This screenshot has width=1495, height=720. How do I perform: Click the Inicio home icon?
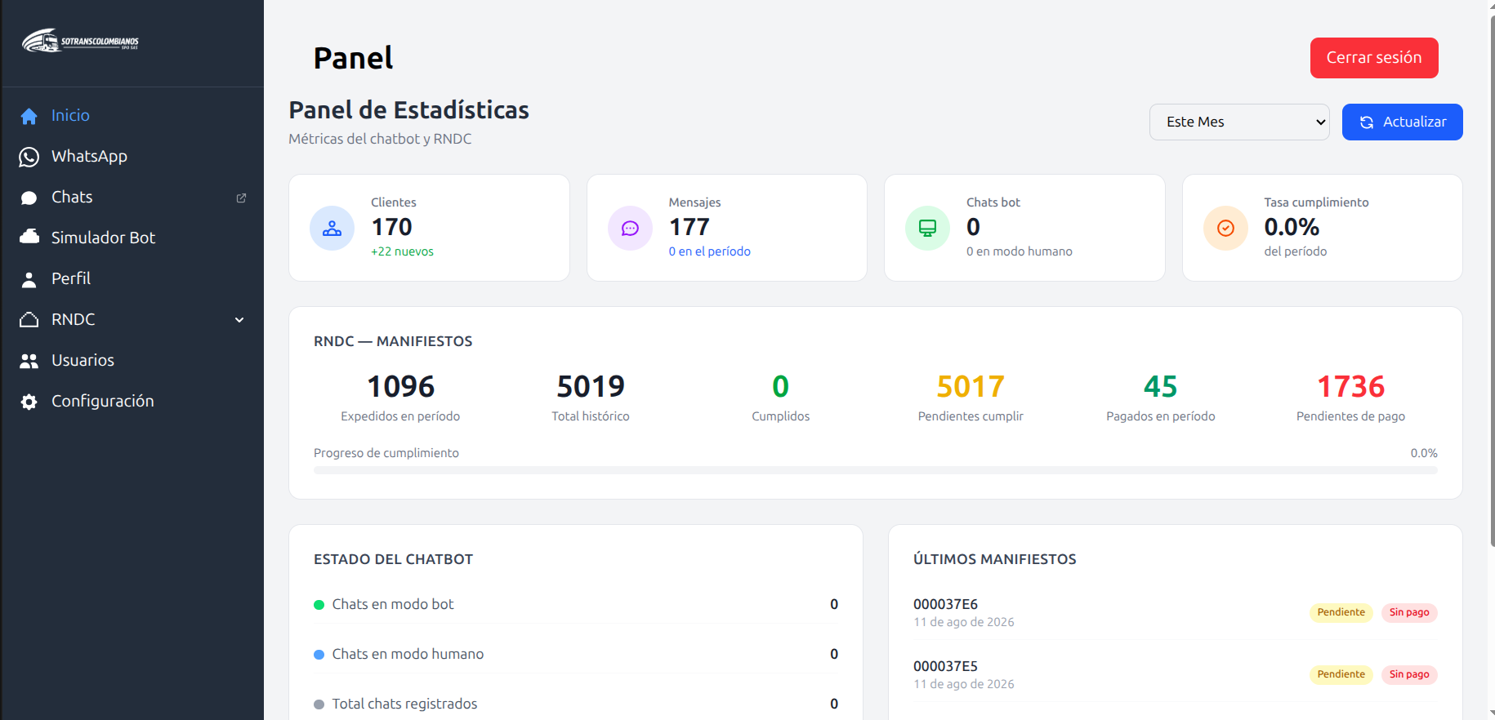click(29, 116)
